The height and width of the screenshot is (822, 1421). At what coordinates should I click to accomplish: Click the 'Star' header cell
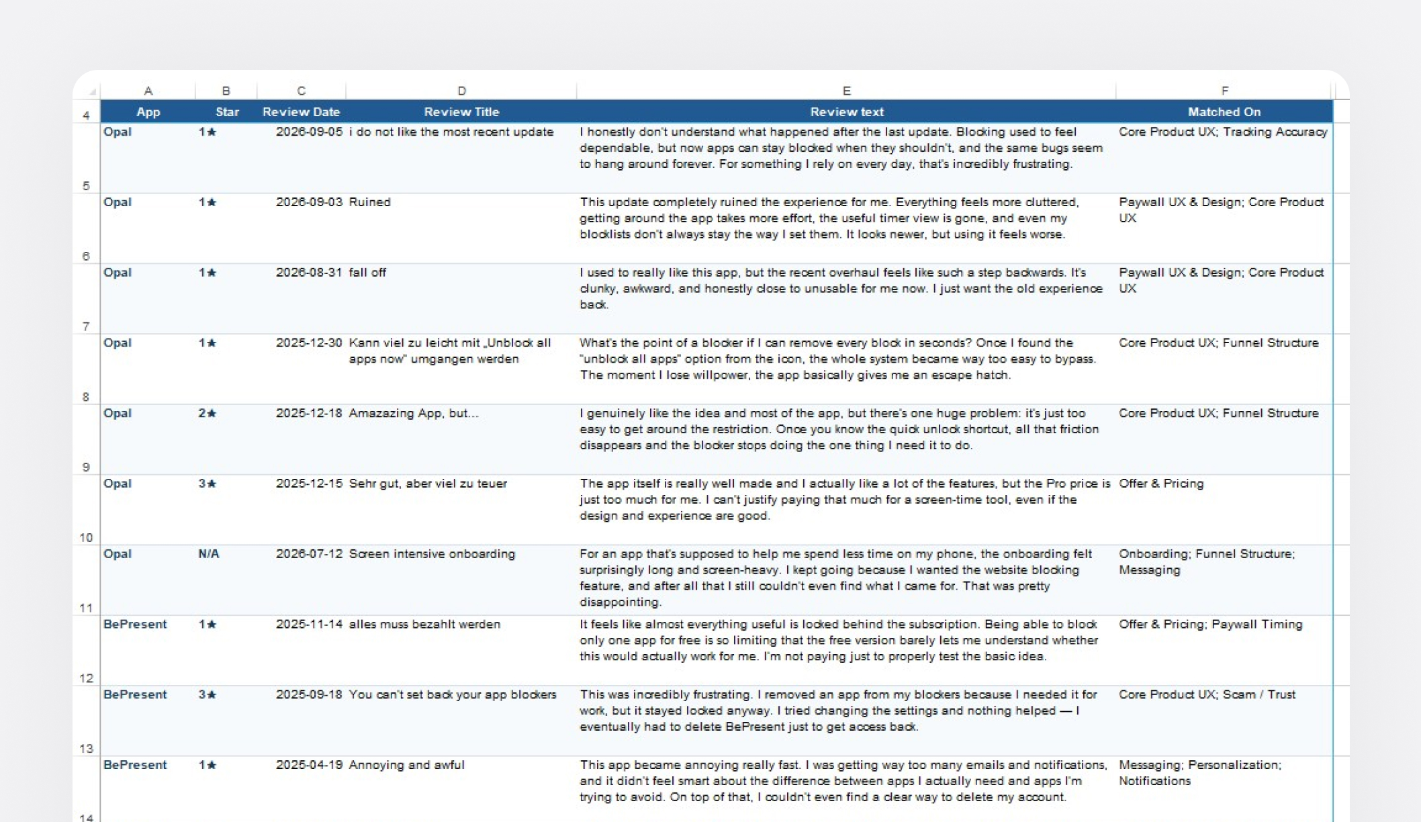(226, 112)
